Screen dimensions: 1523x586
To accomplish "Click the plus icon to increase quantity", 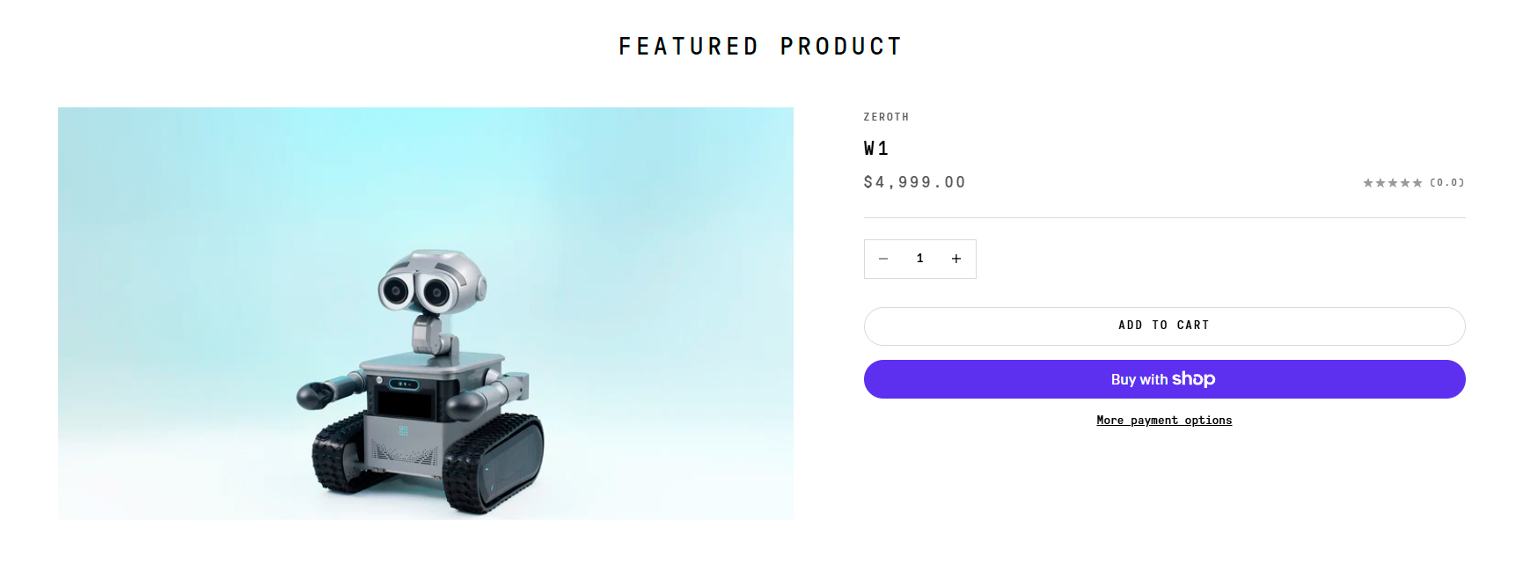I will coord(956,259).
